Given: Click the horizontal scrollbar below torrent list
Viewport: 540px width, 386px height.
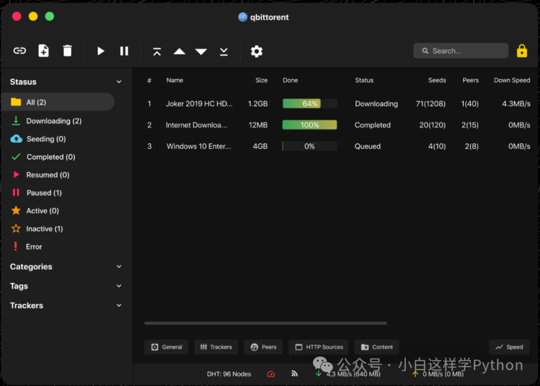Looking at the screenshot, I should tap(265, 323).
